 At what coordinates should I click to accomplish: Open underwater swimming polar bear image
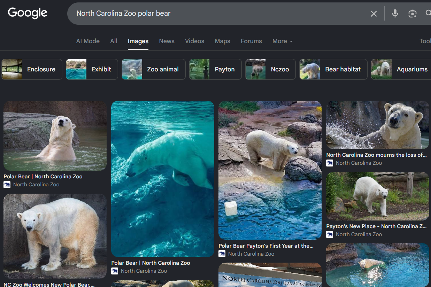[163, 179]
